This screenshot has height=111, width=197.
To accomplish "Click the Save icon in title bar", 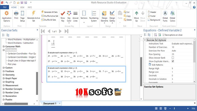I will click(x=22, y=2).
